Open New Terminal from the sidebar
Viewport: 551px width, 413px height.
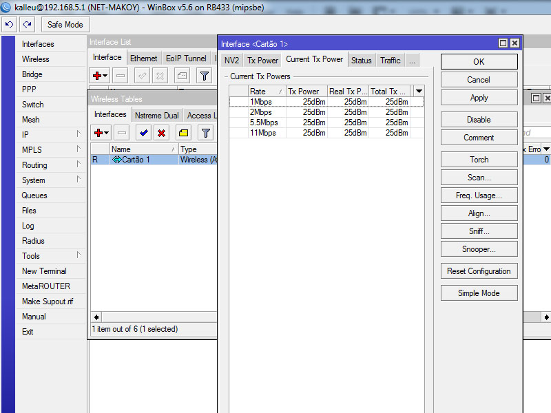point(44,271)
